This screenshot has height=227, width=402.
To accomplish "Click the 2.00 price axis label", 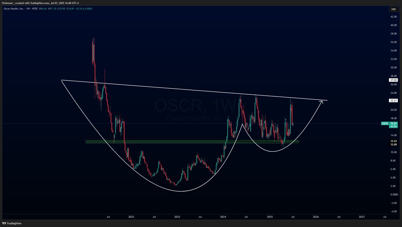I will coord(393,186).
